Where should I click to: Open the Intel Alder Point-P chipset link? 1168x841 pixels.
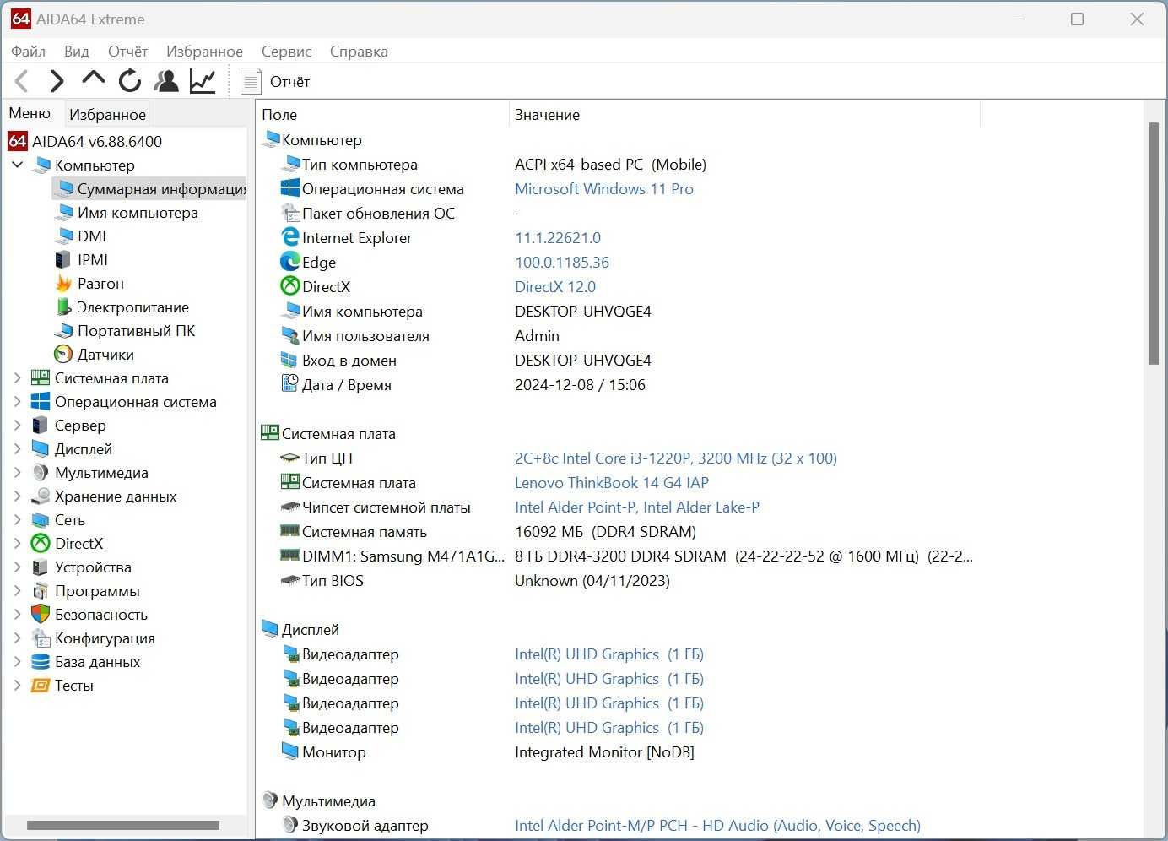pos(637,507)
